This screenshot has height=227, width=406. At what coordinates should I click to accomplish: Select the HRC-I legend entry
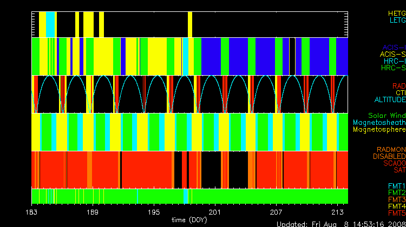[x=394, y=61]
